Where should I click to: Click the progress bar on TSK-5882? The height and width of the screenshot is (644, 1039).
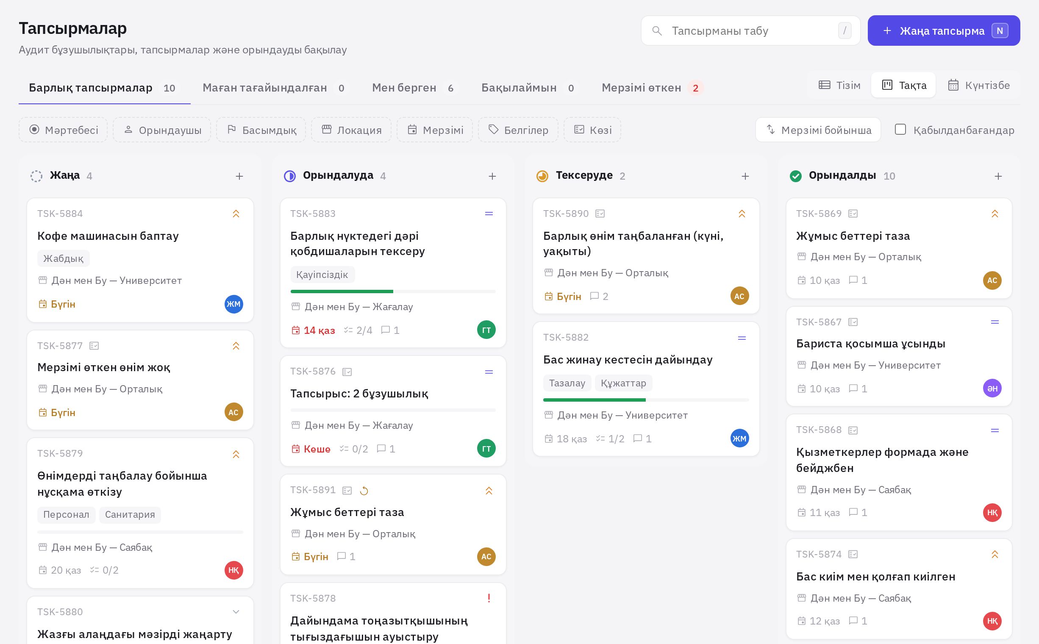[x=646, y=400]
